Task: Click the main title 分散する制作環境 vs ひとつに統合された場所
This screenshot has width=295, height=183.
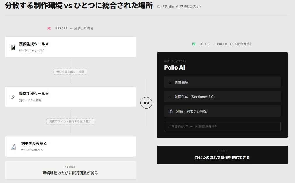Action: (79, 6)
